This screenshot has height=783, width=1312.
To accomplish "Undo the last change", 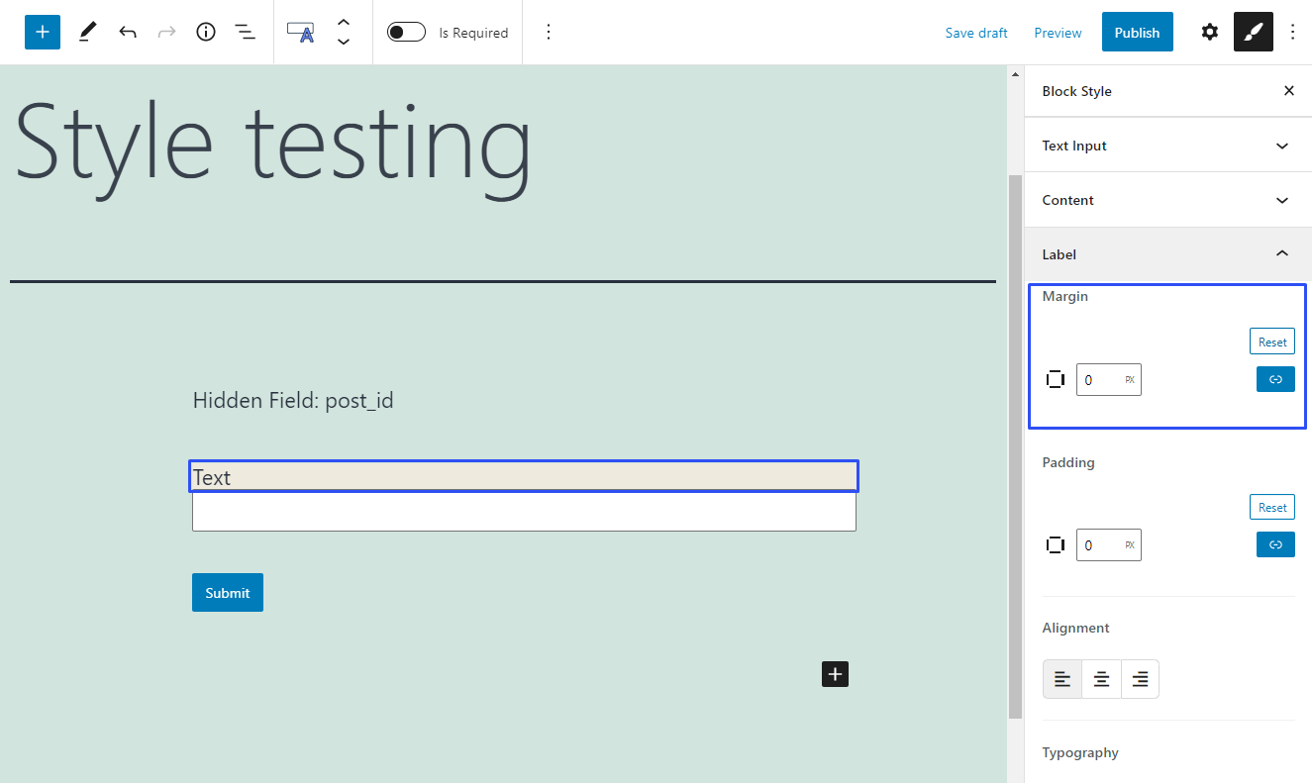I will pyautogui.click(x=128, y=32).
